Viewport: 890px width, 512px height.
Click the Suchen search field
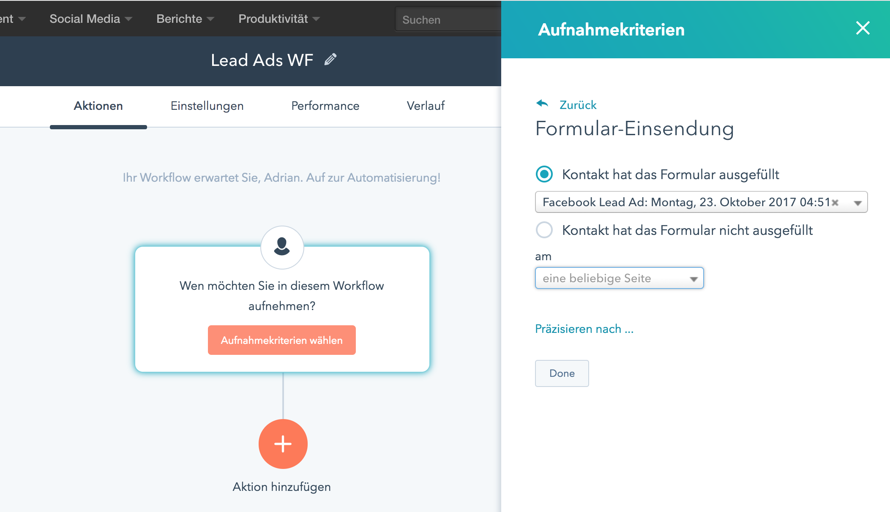point(448,19)
